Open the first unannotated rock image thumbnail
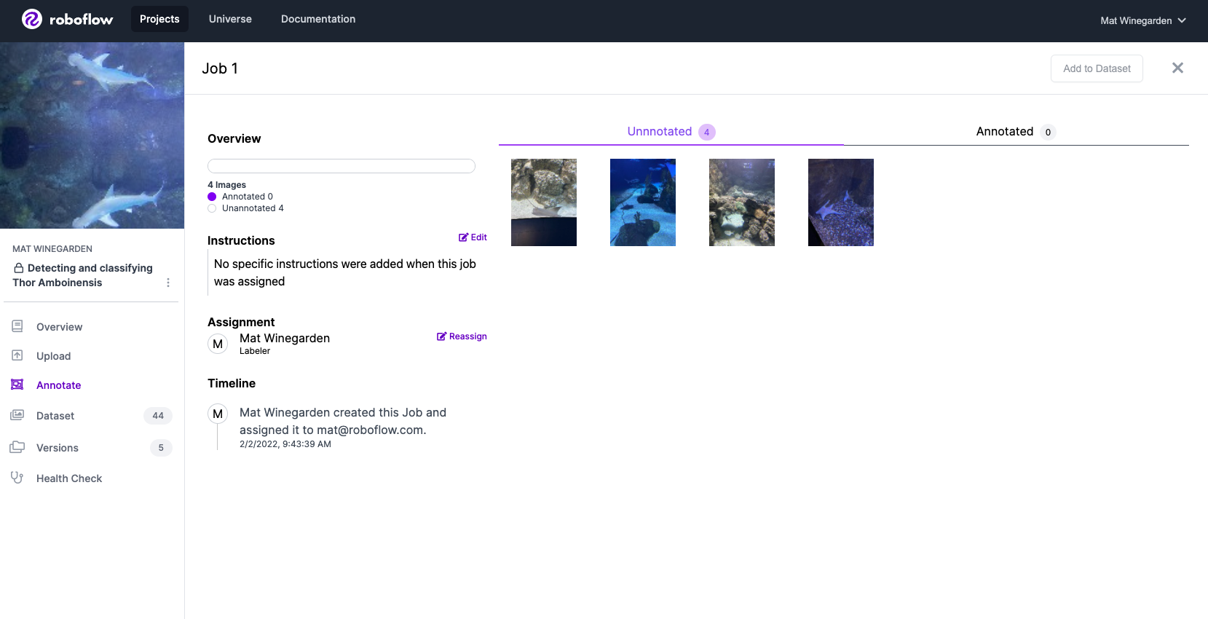Viewport: 1208px width, 619px height. [544, 202]
